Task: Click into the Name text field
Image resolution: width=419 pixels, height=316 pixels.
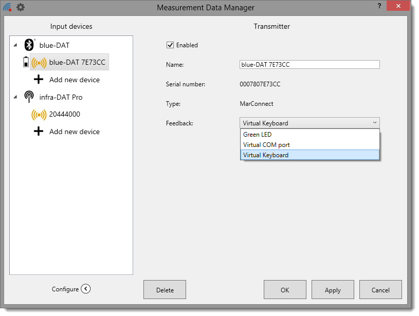Action: click(x=309, y=65)
